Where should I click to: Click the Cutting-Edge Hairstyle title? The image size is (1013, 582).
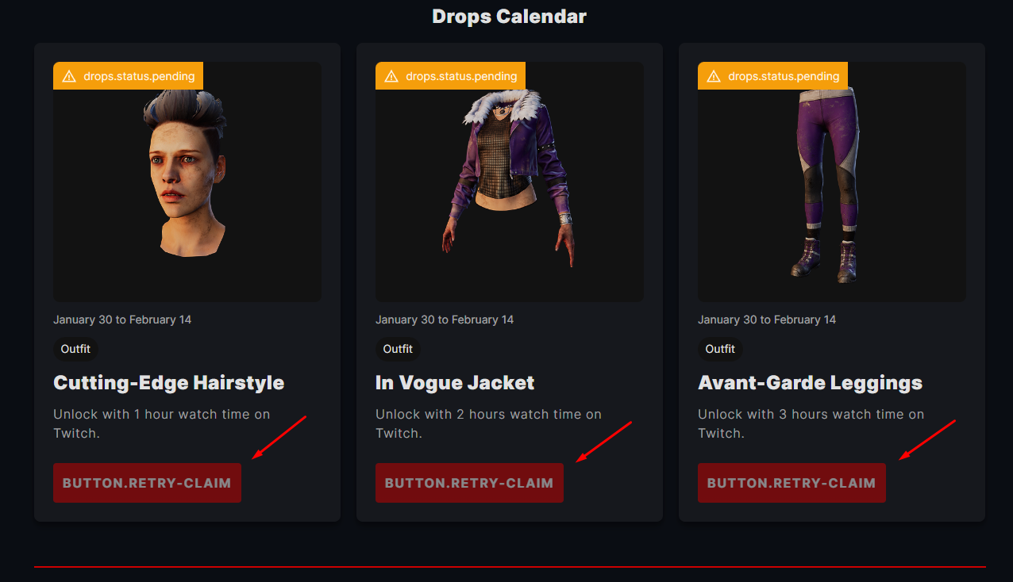pyautogui.click(x=168, y=383)
